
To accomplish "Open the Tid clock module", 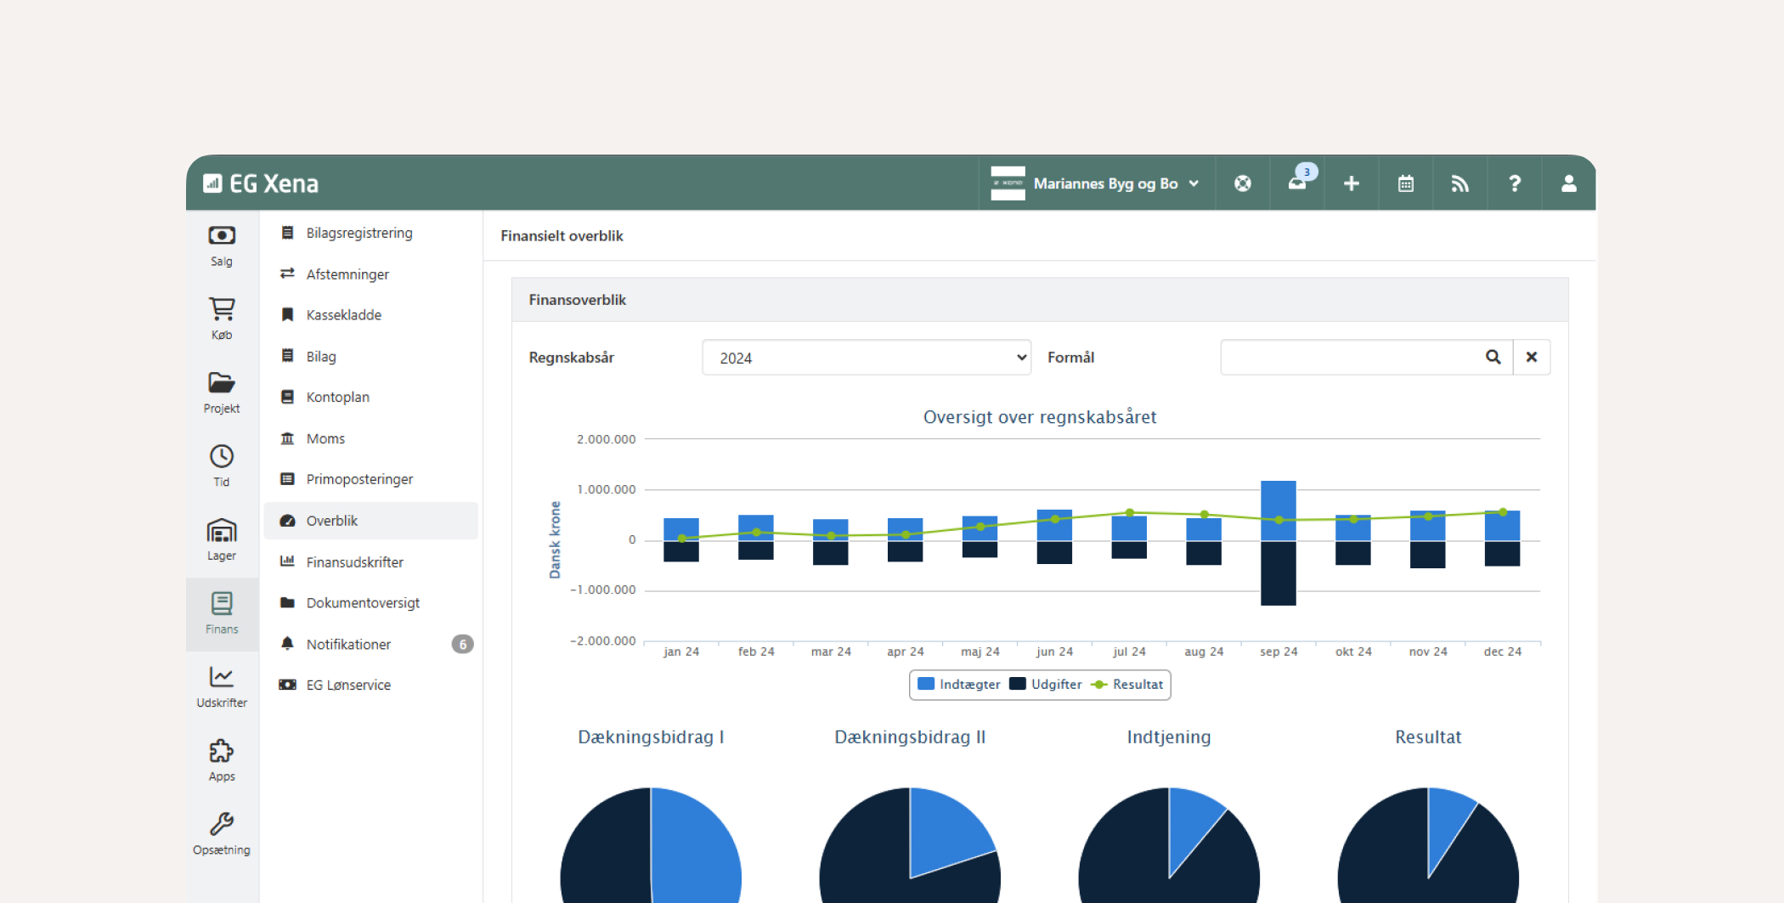I will [x=222, y=466].
